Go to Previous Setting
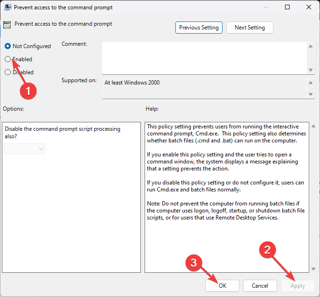The image size is (320, 297). coord(199,28)
